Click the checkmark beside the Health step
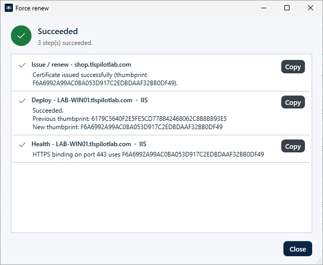 click(22, 145)
